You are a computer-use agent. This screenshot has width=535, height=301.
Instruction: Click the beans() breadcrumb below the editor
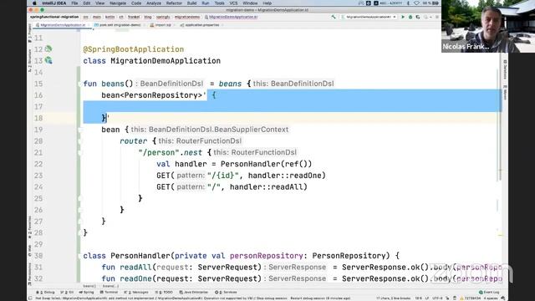click(89, 286)
